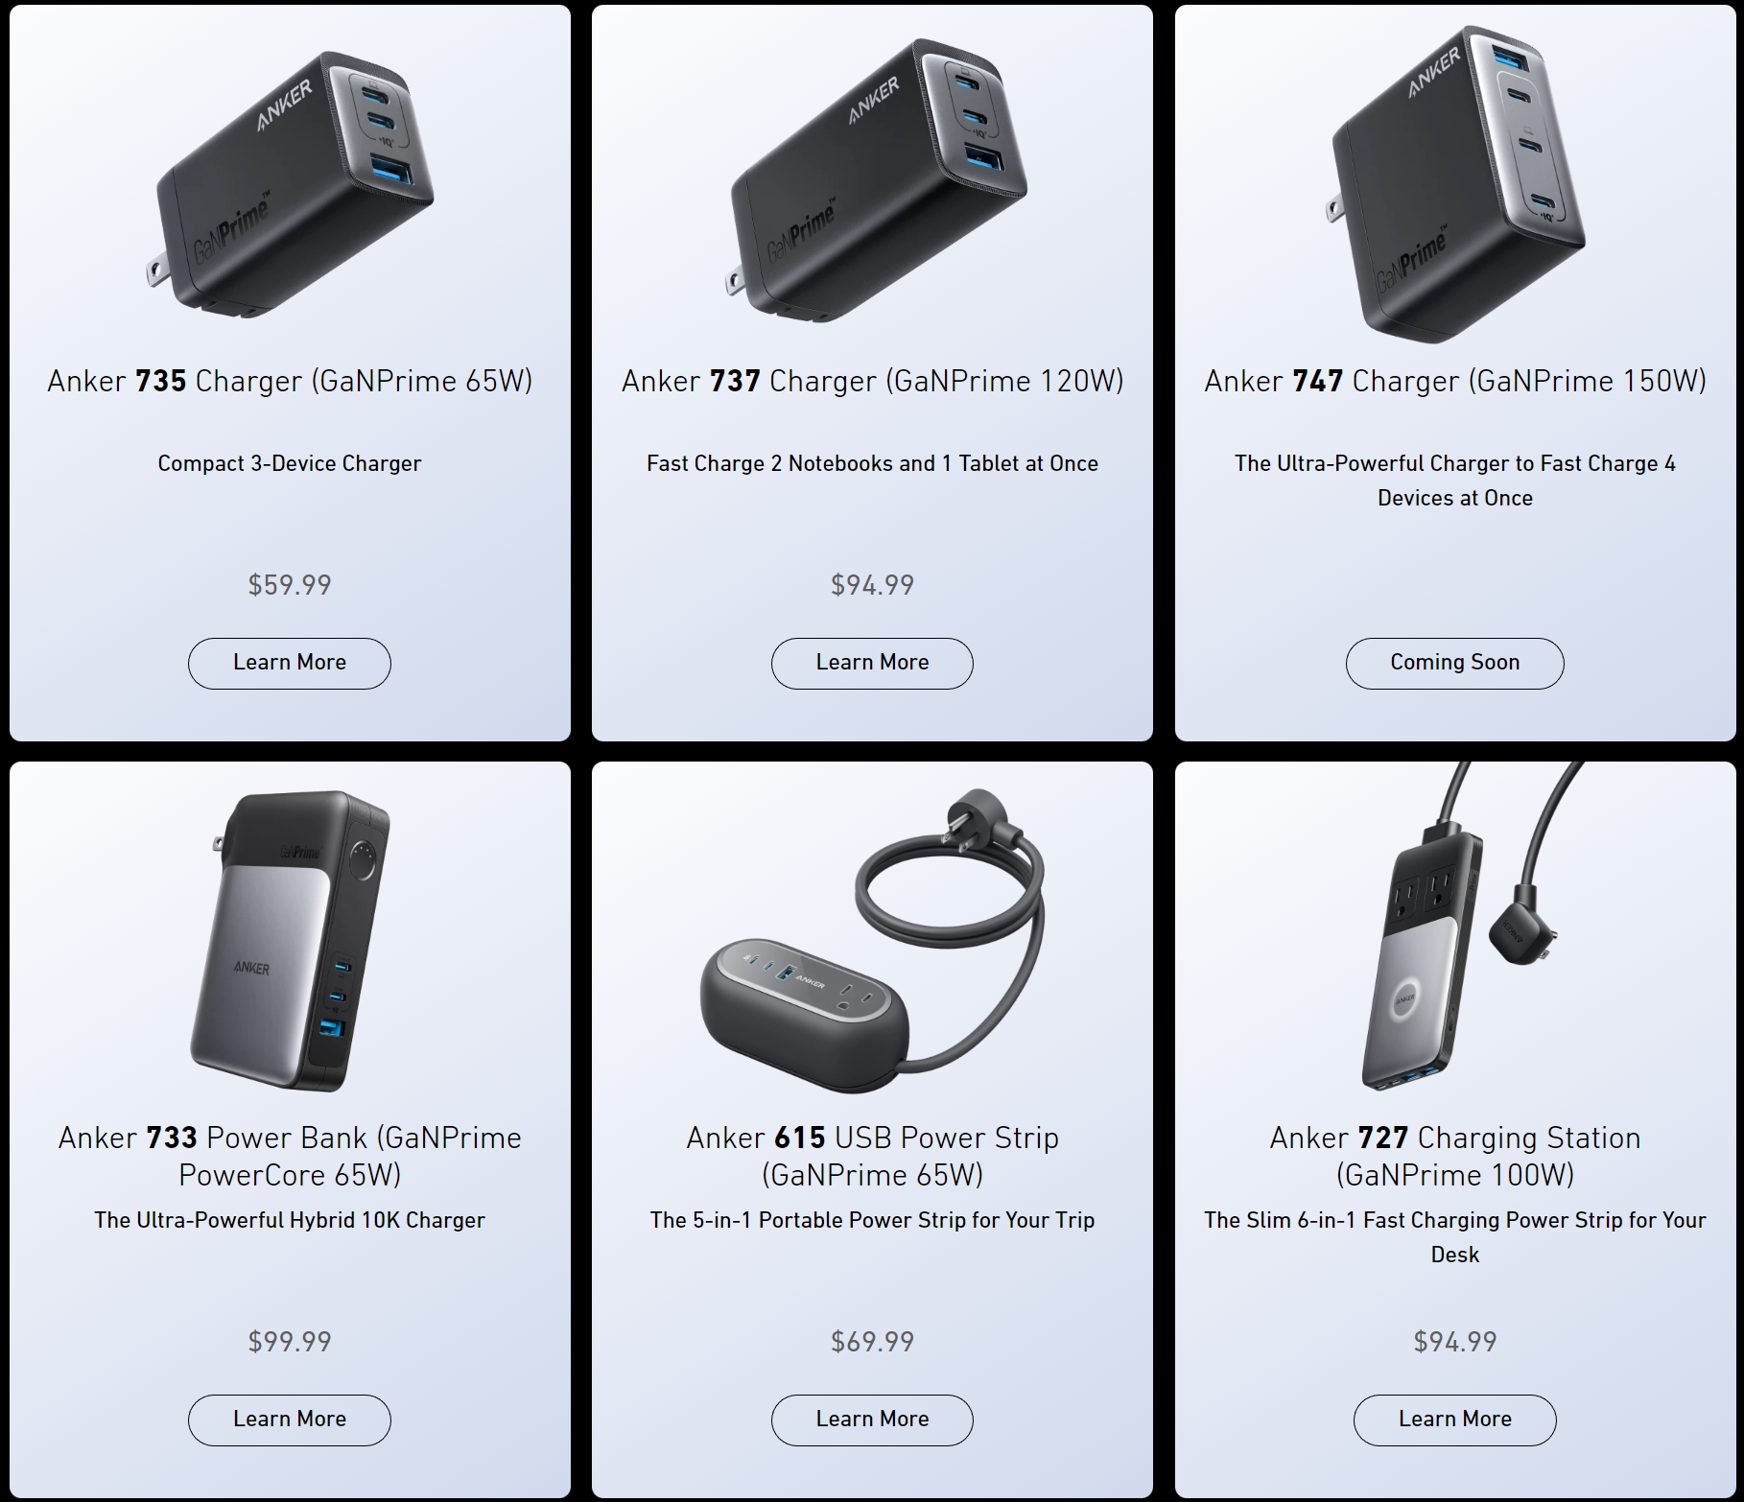This screenshot has height=1502, width=1744.
Task: Click Learn More for Anker 737 Charger
Action: pyautogui.click(x=872, y=663)
